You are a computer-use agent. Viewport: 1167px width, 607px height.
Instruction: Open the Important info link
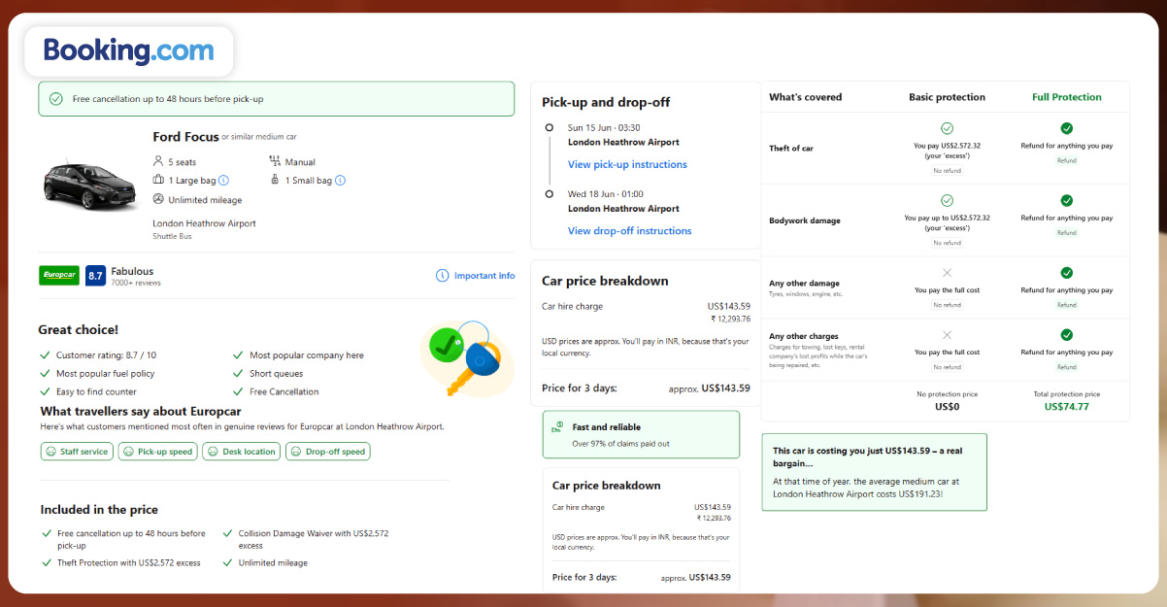click(x=484, y=276)
